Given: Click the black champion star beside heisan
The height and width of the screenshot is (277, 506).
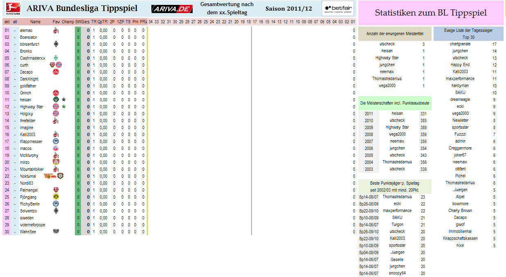Looking at the screenshot, I should click(64, 100).
